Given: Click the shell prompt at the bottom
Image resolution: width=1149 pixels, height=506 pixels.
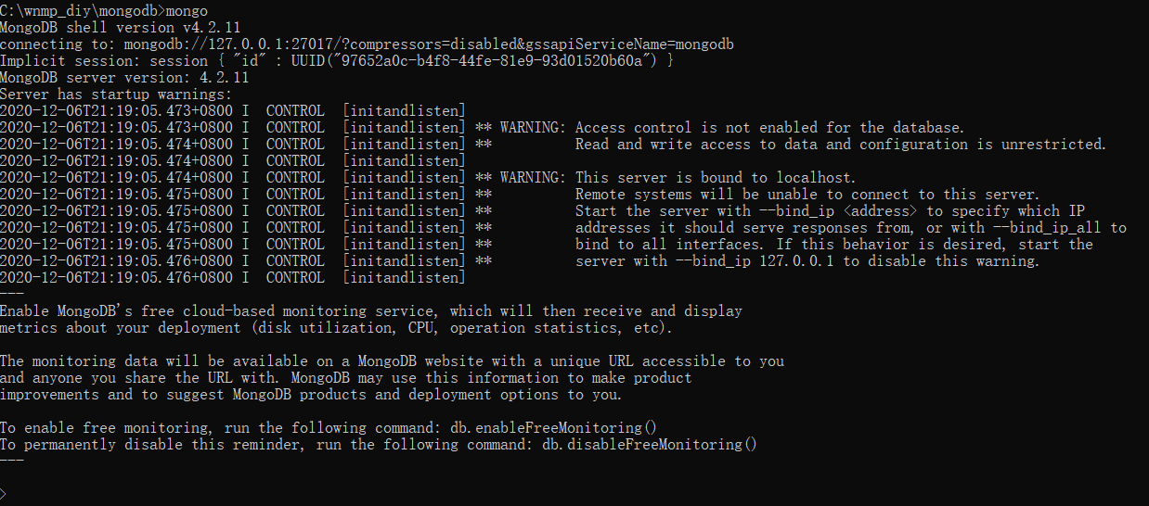Looking at the screenshot, I should [4, 495].
